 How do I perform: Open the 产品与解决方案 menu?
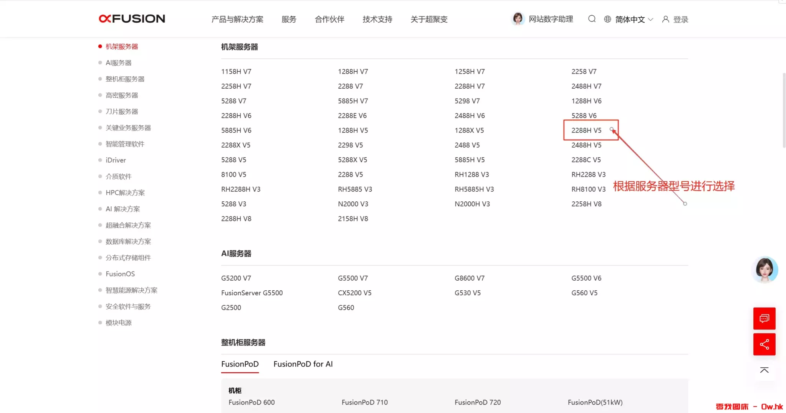tap(237, 20)
